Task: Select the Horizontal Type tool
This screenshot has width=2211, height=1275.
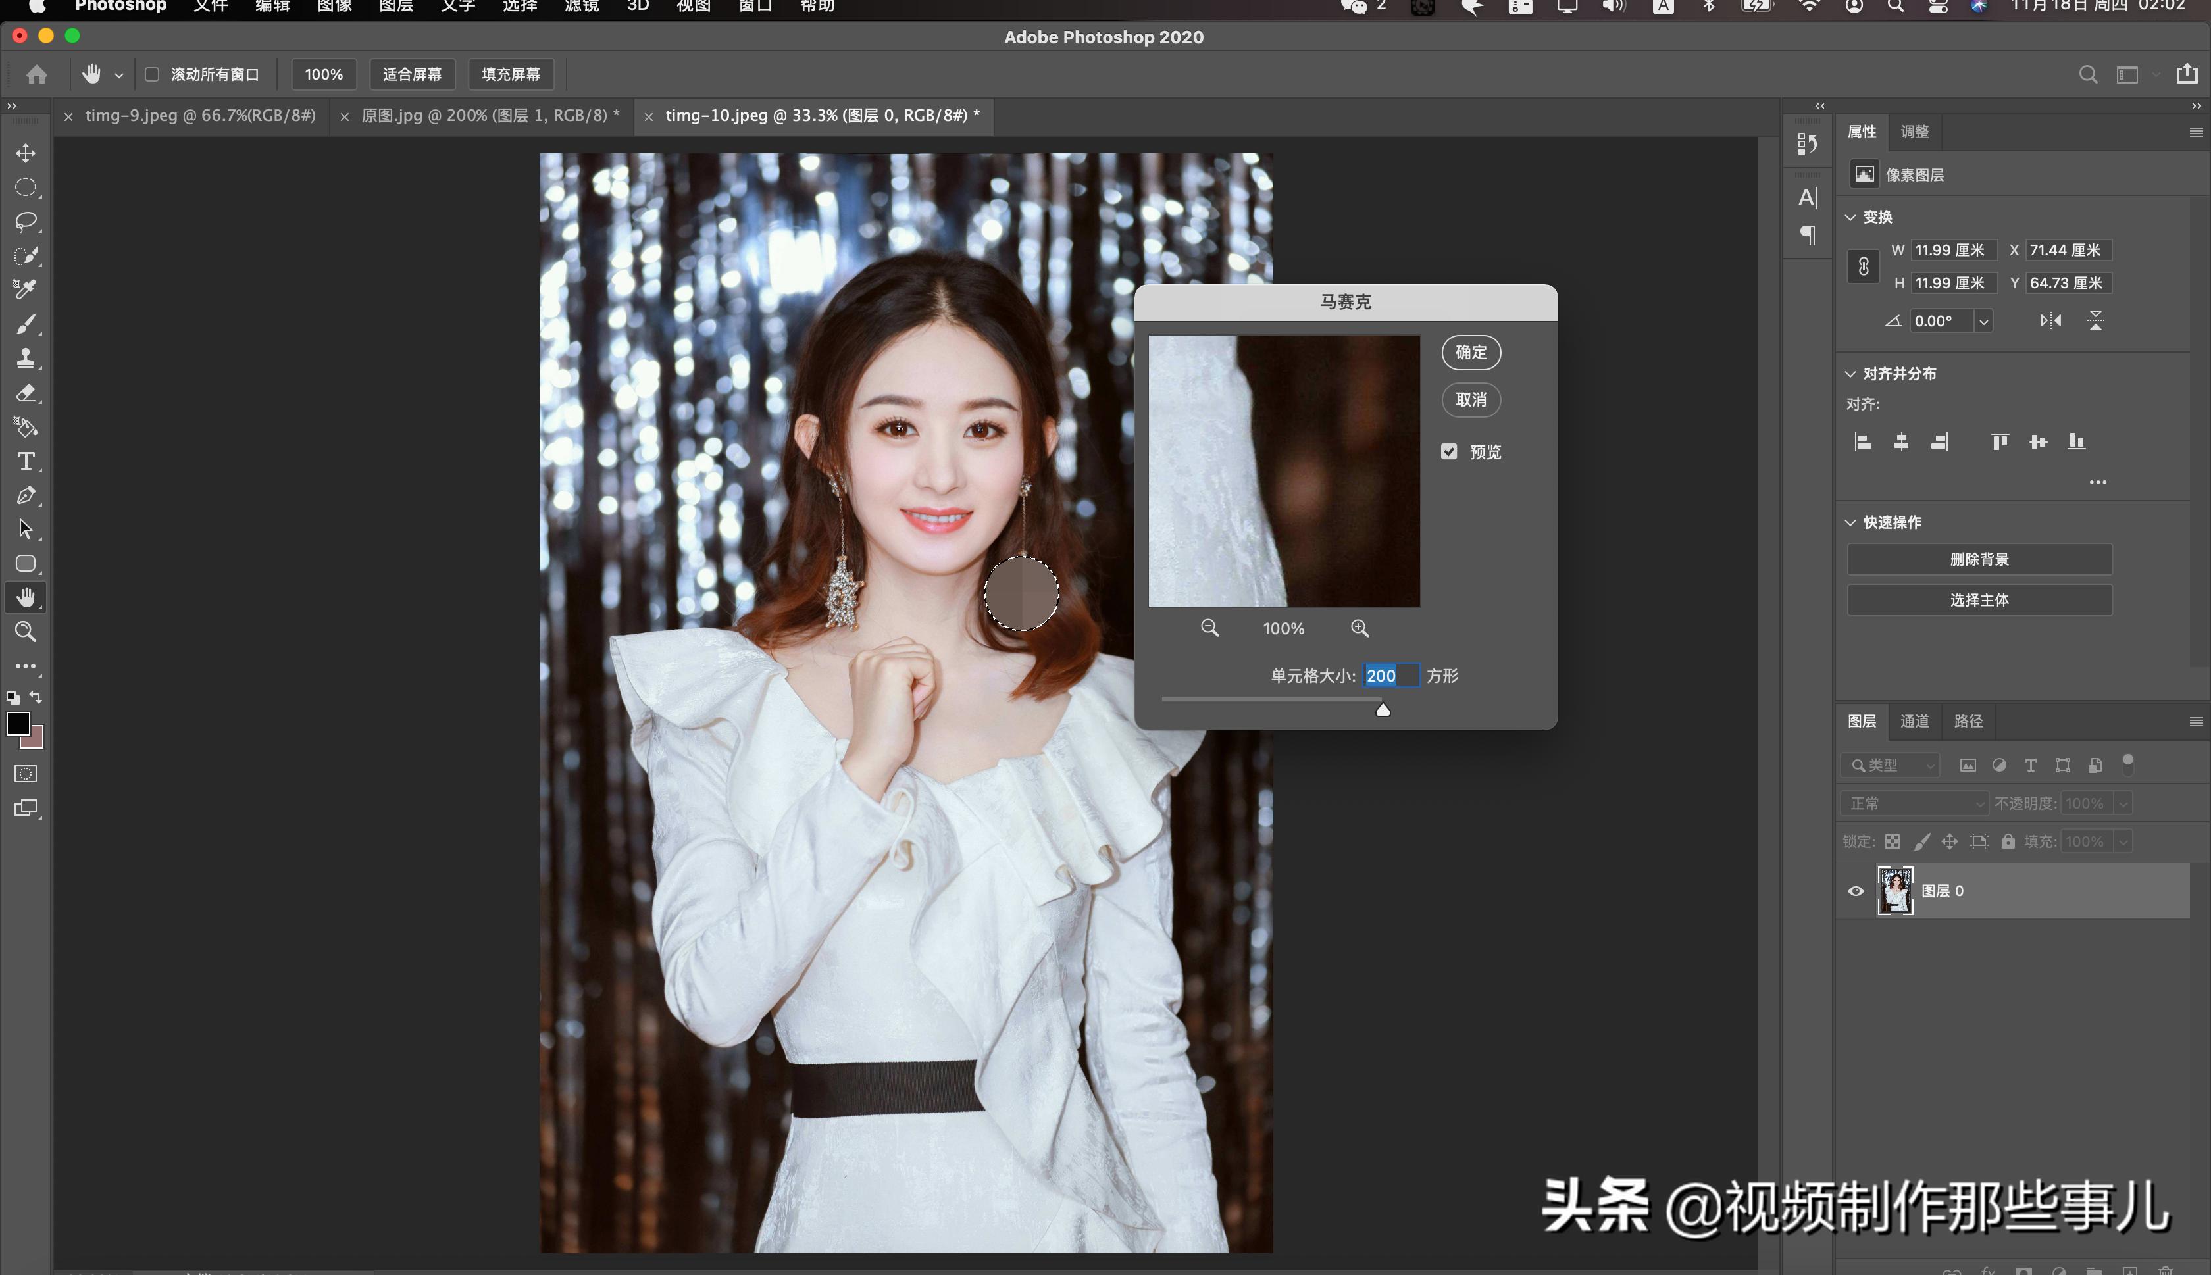Action: click(x=26, y=461)
